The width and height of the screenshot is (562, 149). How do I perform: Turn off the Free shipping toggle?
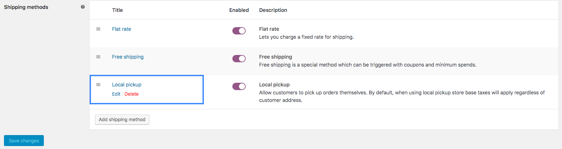click(x=239, y=59)
